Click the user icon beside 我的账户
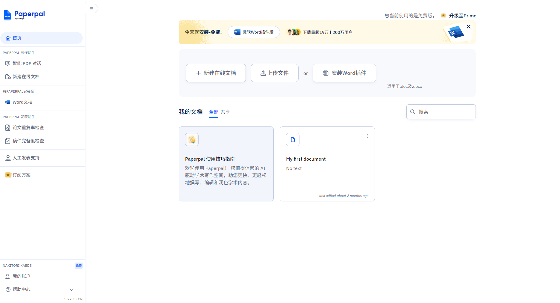This screenshot has height=303, width=560. point(8,276)
